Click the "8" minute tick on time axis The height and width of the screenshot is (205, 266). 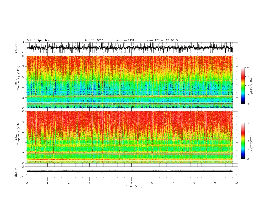194,183
